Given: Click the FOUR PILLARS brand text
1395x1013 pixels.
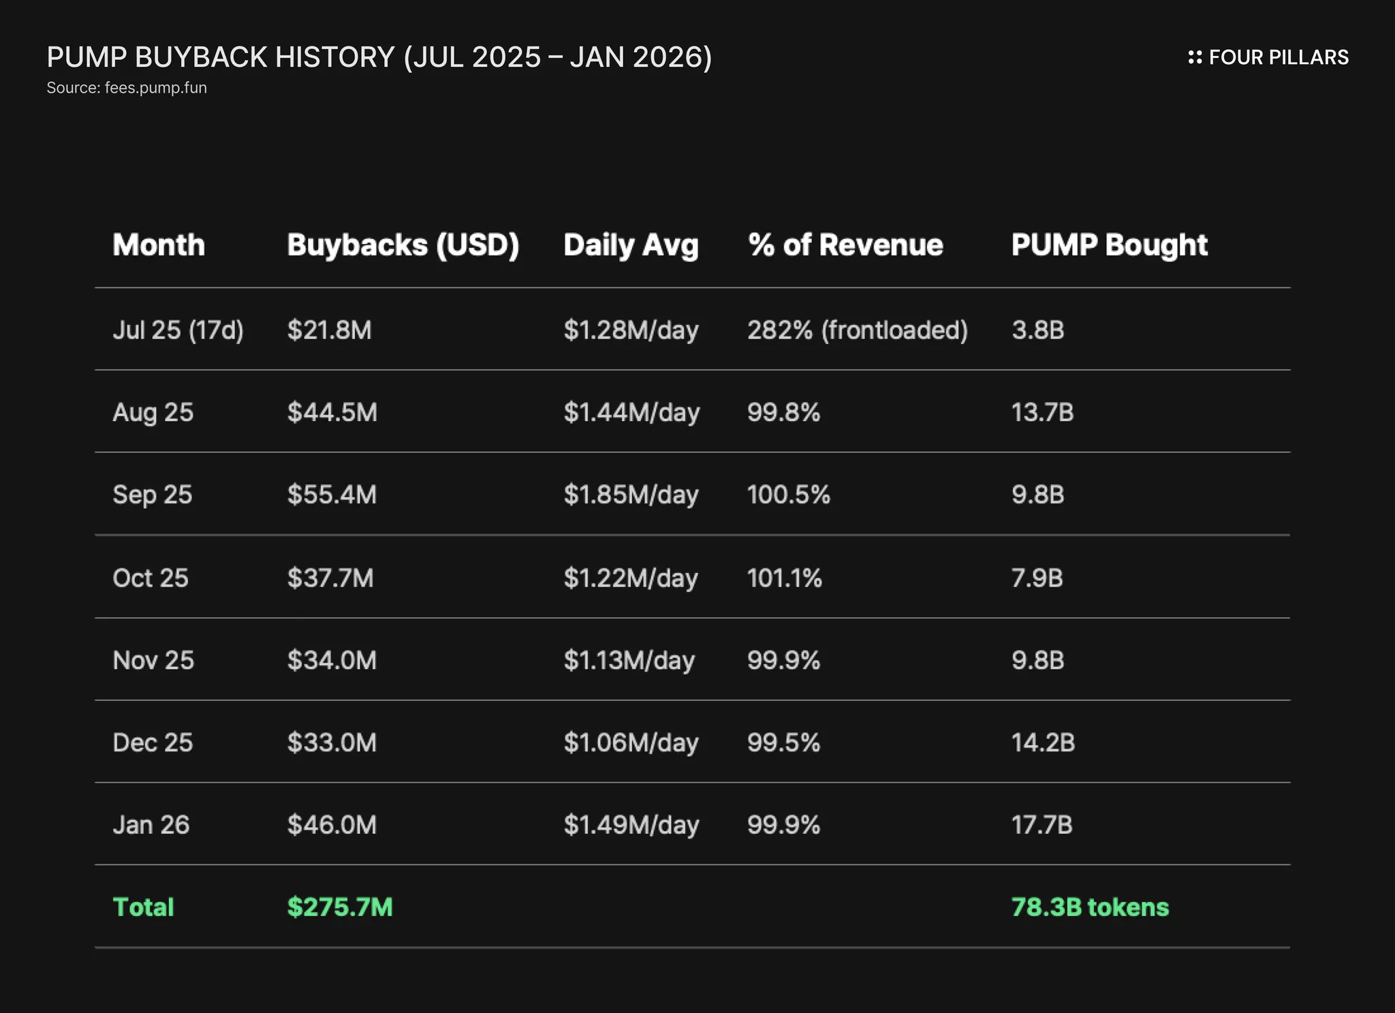Looking at the screenshot, I should tap(1278, 57).
